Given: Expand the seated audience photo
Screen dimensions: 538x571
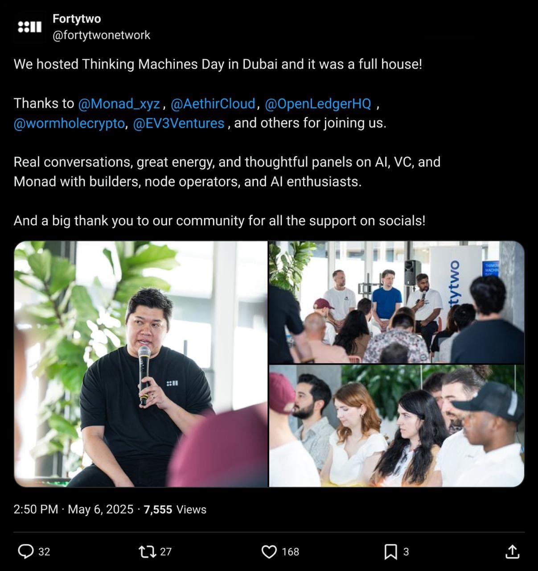Looking at the screenshot, I should click(397, 426).
